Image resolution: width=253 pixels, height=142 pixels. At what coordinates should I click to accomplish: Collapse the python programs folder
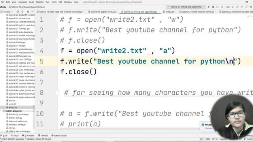[x=1, y=111]
